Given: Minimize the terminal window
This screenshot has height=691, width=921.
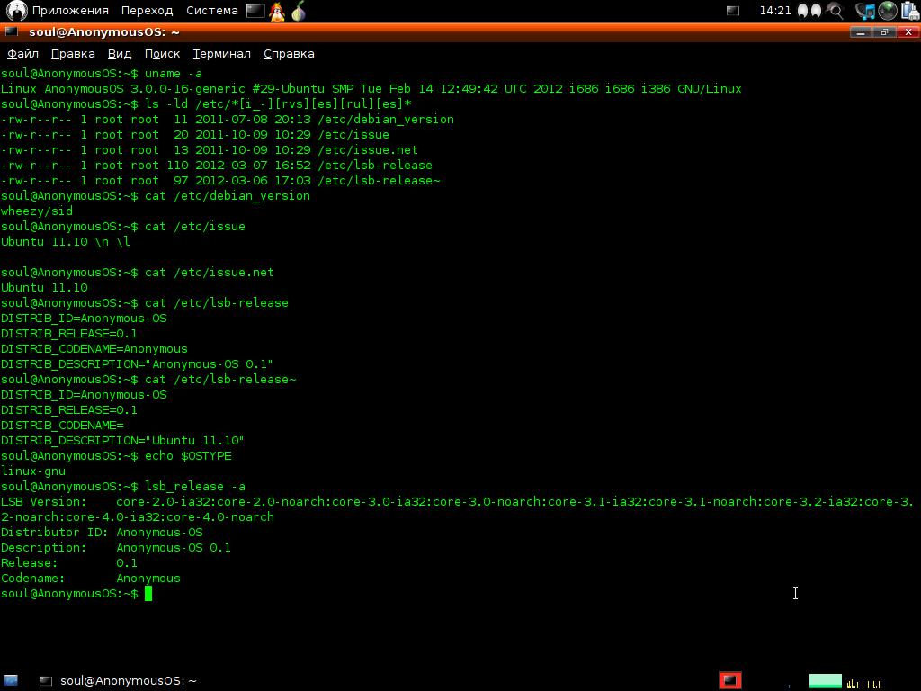Looking at the screenshot, I should [861, 32].
